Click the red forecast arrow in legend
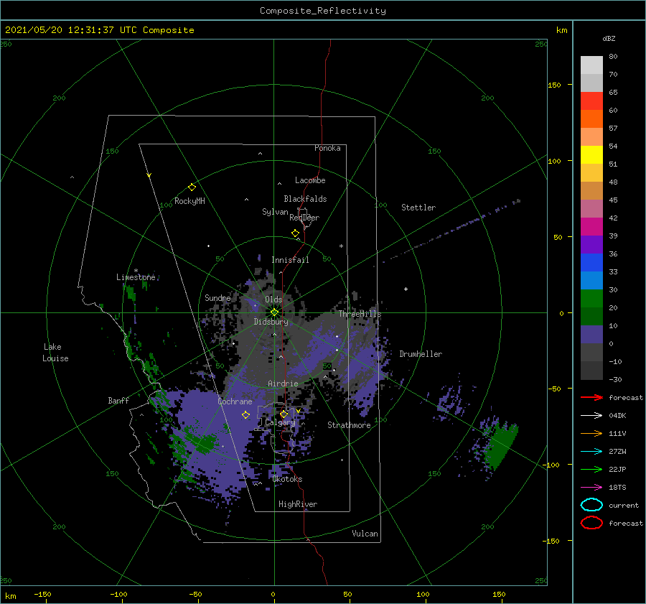 [591, 397]
